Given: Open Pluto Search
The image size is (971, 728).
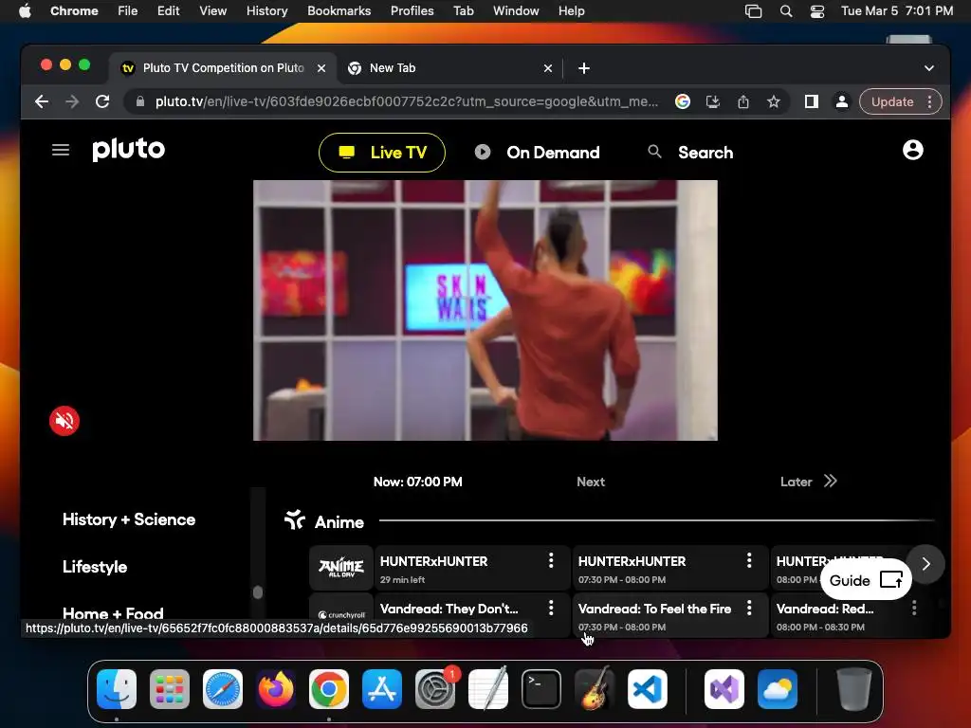Looking at the screenshot, I should click(x=690, y=153).
